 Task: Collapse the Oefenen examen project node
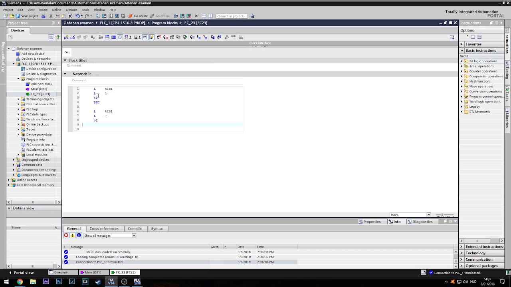coord(9,49)
